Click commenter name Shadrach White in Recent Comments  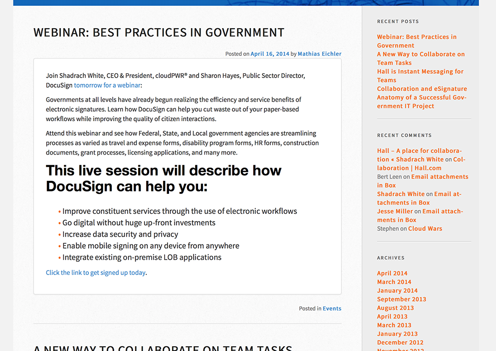pos(401,194)
